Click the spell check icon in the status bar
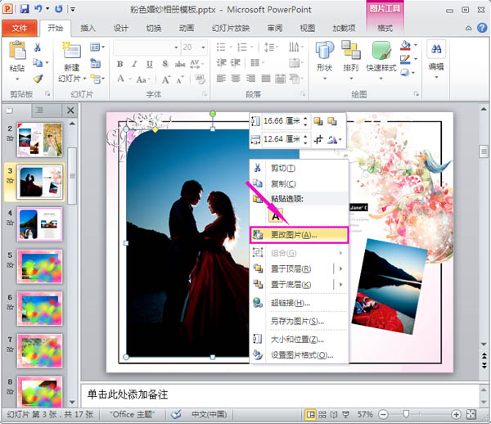The width and height of the screenshot is (491, 424). click(176, 414)
